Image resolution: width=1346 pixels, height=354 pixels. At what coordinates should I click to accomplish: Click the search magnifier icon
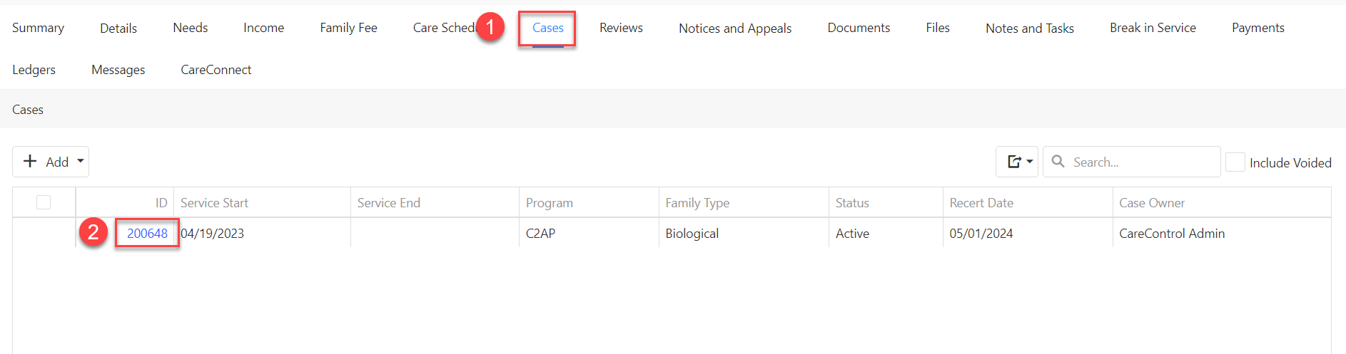pos(1058,162)
